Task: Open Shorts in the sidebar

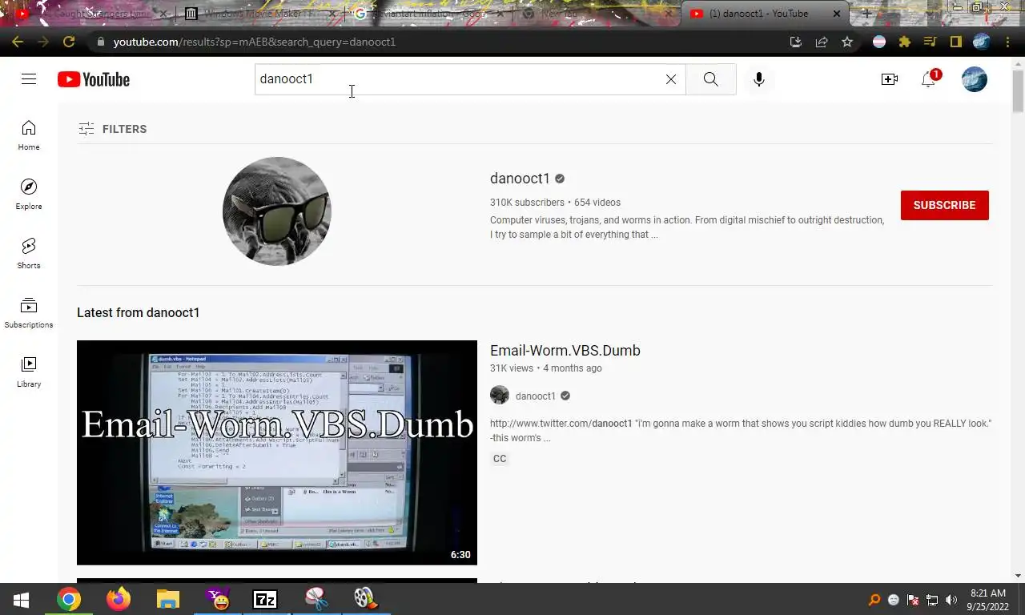Action: coord(29,254)
